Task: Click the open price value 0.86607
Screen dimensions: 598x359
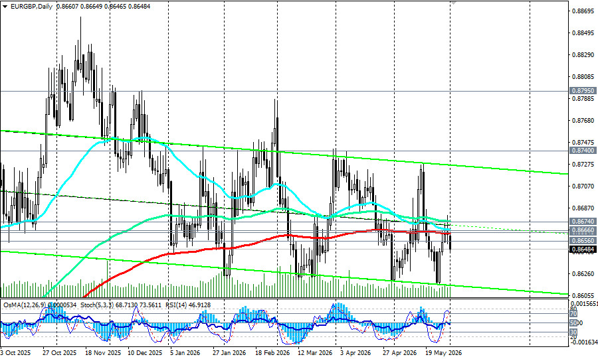Action: coord(68,7)
